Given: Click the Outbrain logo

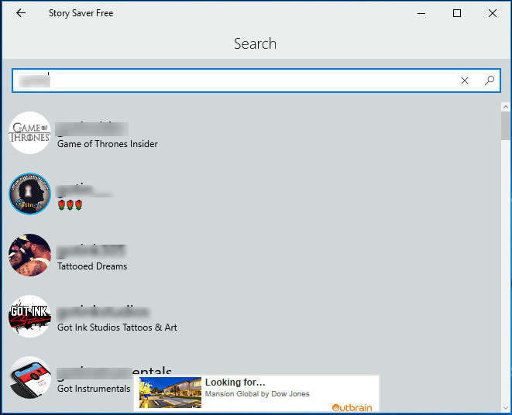Looking at the screenshot, I should tap(352, 408).
